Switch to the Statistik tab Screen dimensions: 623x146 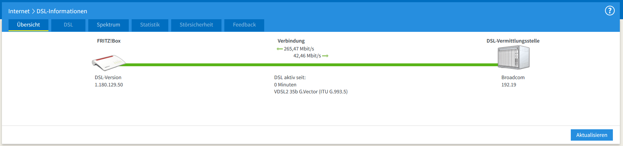[x=150, y=25]
